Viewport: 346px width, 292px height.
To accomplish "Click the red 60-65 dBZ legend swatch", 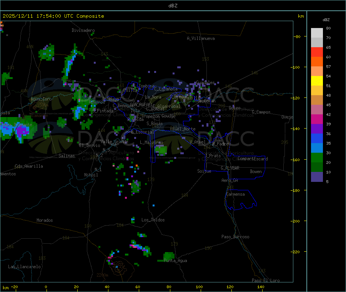I will 317,52.
